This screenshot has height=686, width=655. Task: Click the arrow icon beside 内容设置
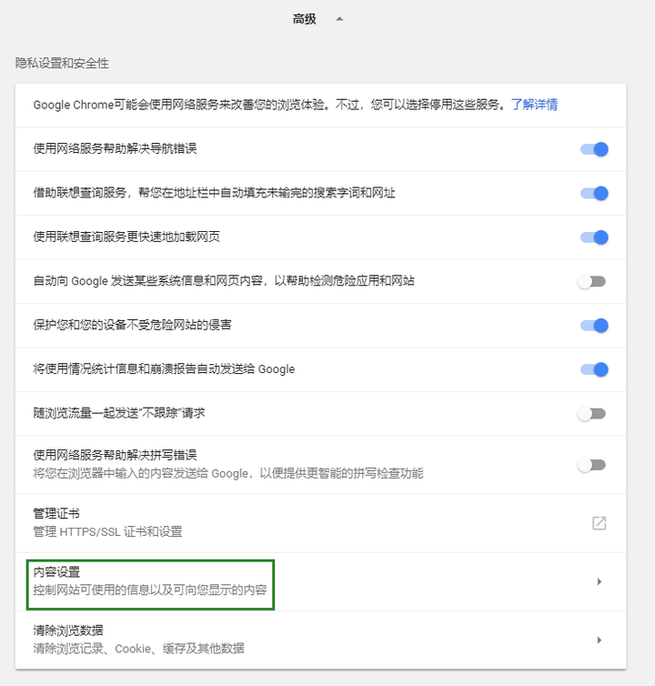(599, 581)
